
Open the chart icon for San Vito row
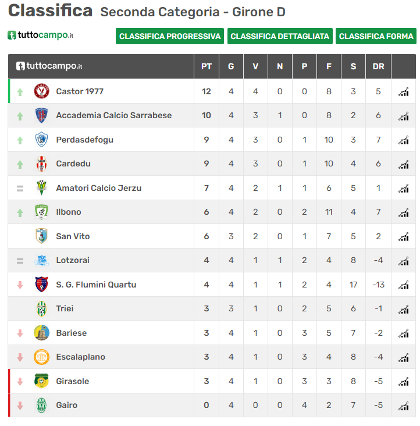[x=404, y=237]
